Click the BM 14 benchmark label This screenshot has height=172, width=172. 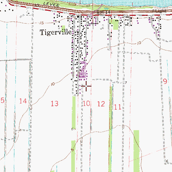(103, 12)
